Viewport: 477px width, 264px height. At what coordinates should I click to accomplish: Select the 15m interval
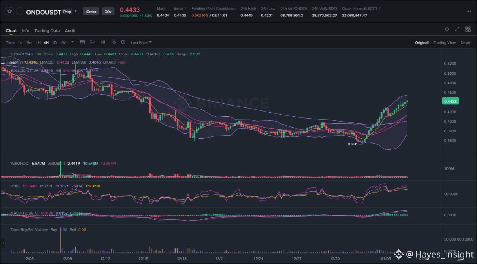(29, 42)
